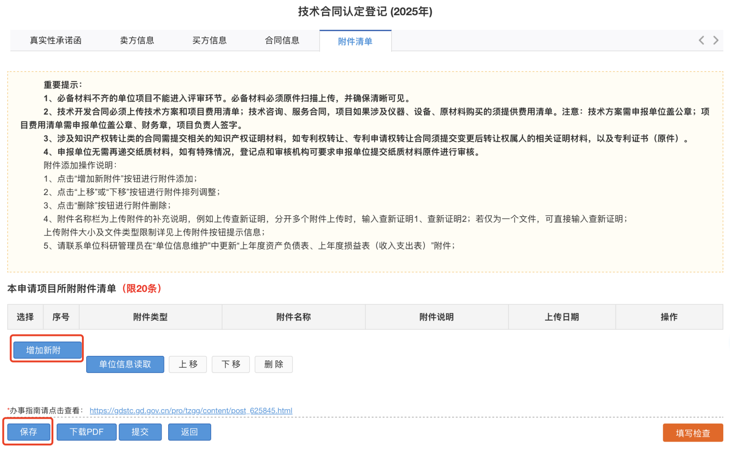Viewport: 730px width, 454px height.
Task: Click 下载PDF to download the PDF
Action: point(86,432)
